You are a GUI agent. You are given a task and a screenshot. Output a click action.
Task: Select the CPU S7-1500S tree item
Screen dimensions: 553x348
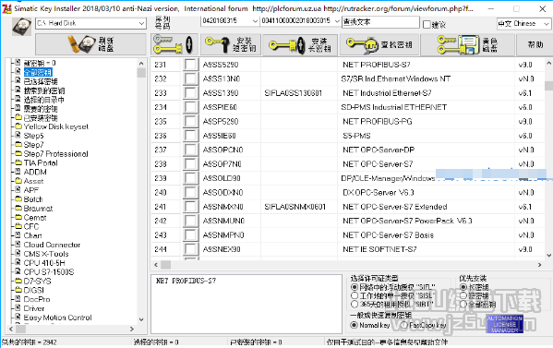pyautogui.click(x=49, y=272)
